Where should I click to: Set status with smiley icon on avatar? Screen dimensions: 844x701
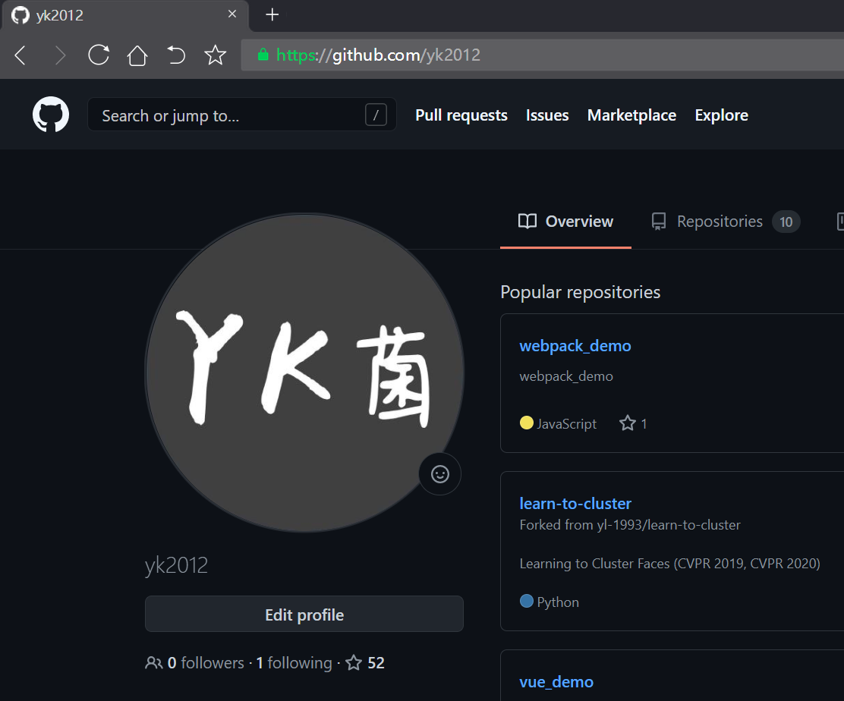[x=439, y=474]
